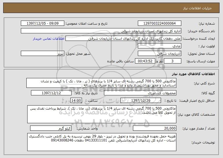Viewport: 223px width, 158px height.
Task: Click the label تعداد / مقدار مورد نیاز
Action: [199, 128]
